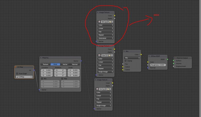Click folder open icon in Isla texture node
The width and height of the screenshot is (201, 117).
110,22
